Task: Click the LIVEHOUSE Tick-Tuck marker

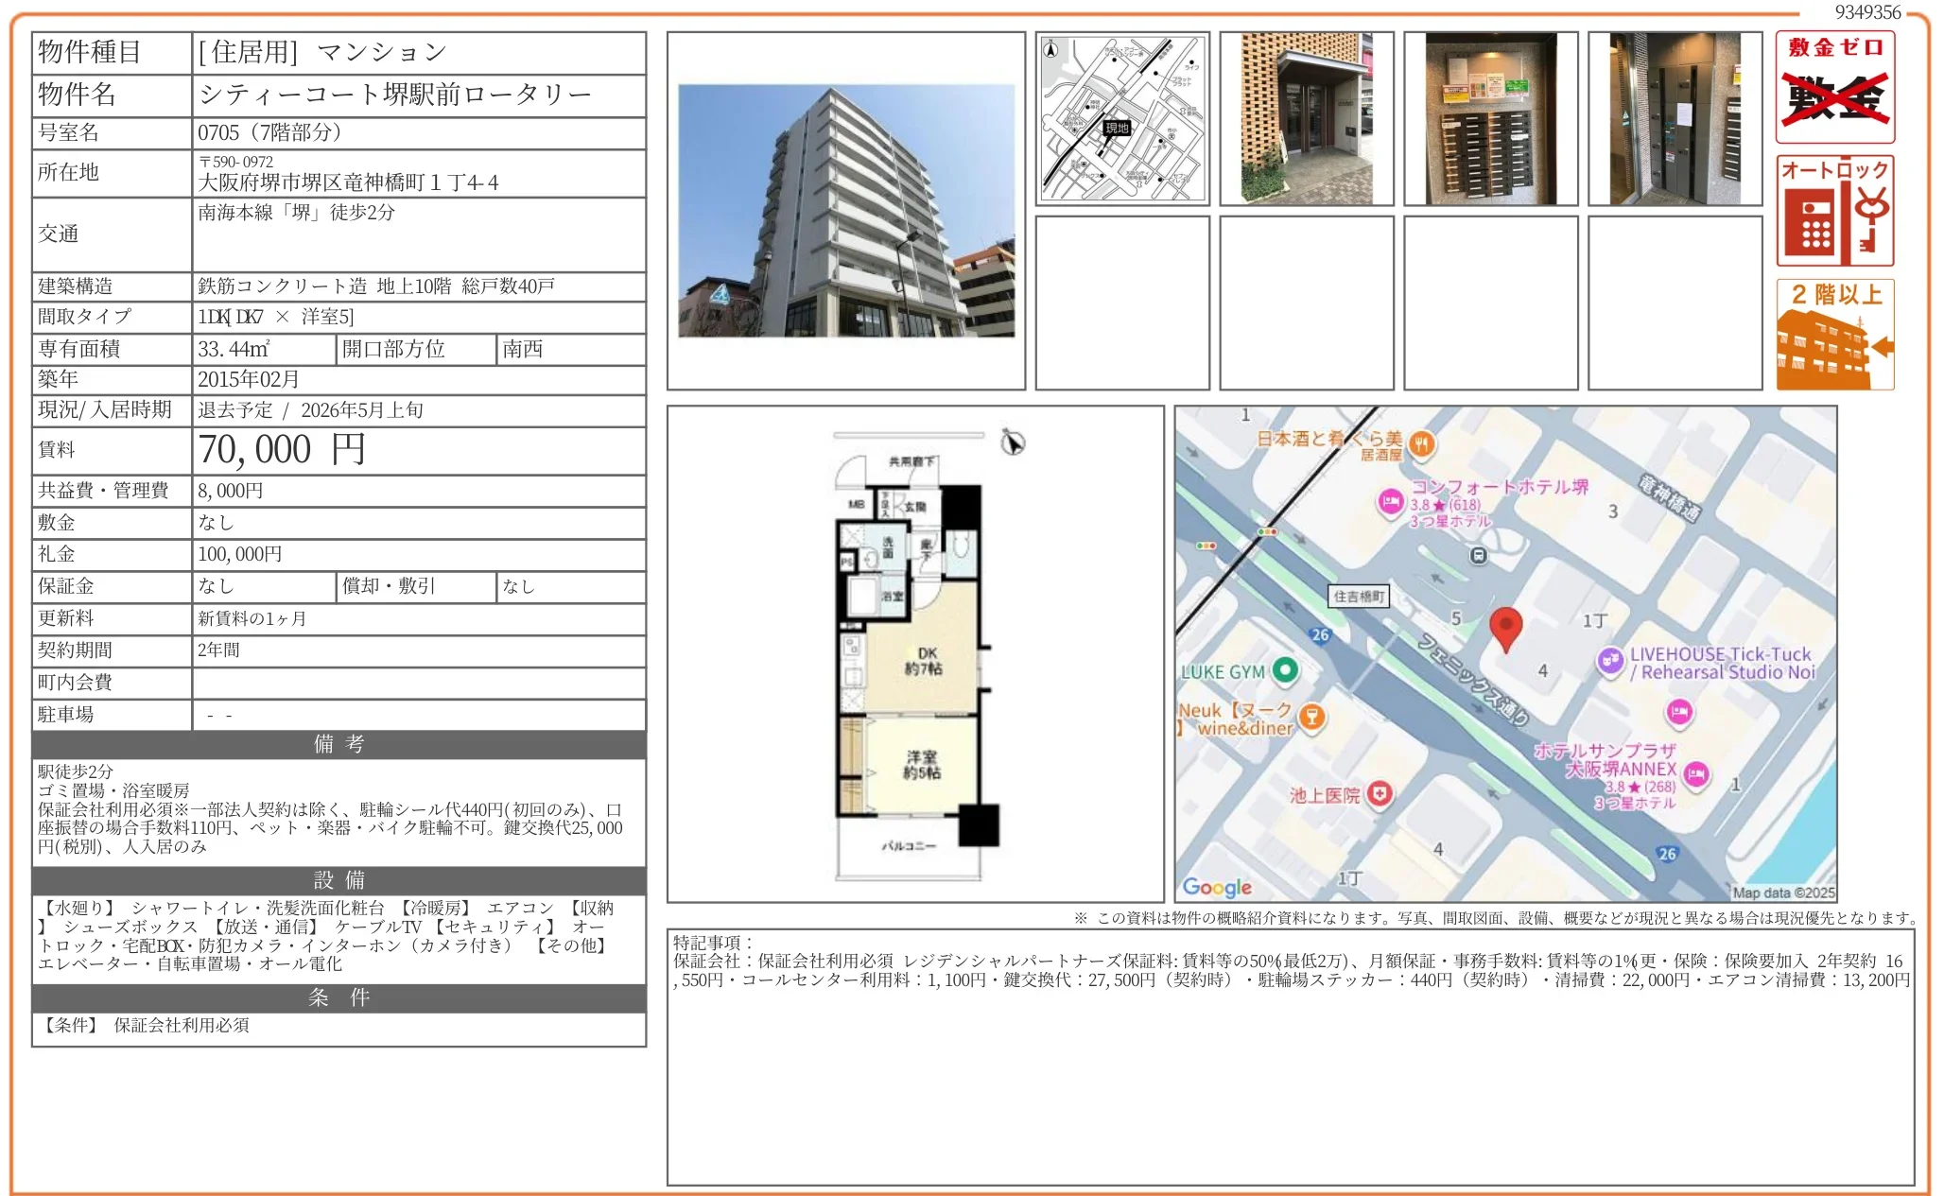Action: pyautogui.click(x=1611, y=663)
